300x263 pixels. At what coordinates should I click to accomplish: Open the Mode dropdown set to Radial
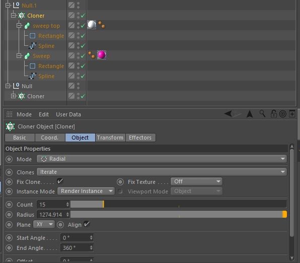162,159
